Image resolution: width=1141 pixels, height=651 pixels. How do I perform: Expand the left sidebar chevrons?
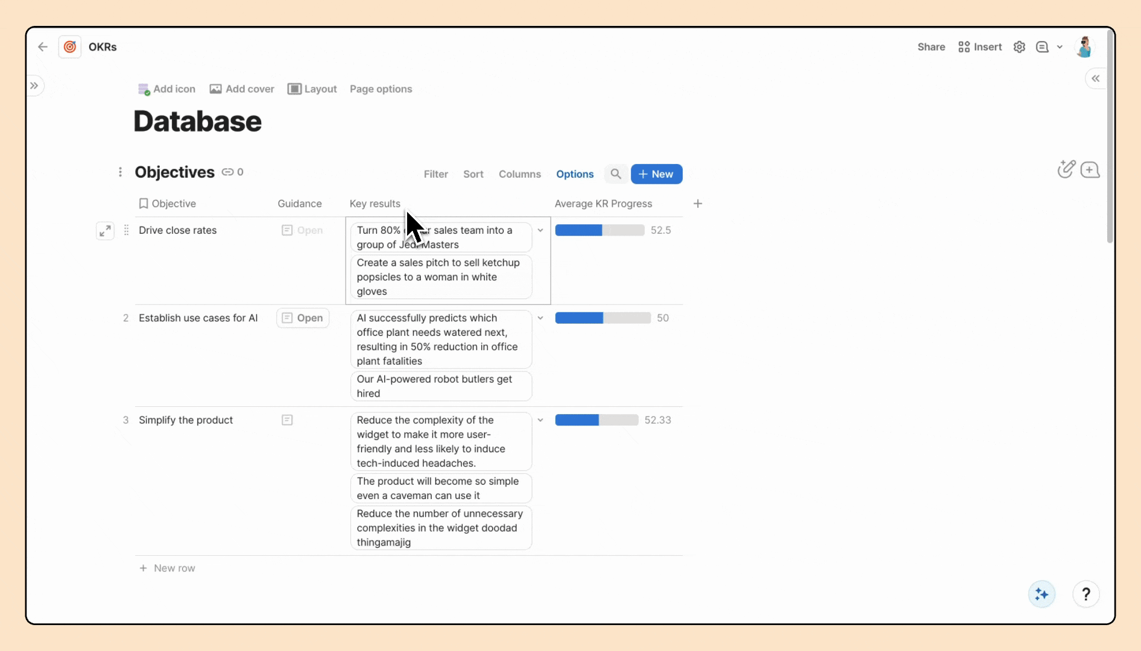click(34, 86)
